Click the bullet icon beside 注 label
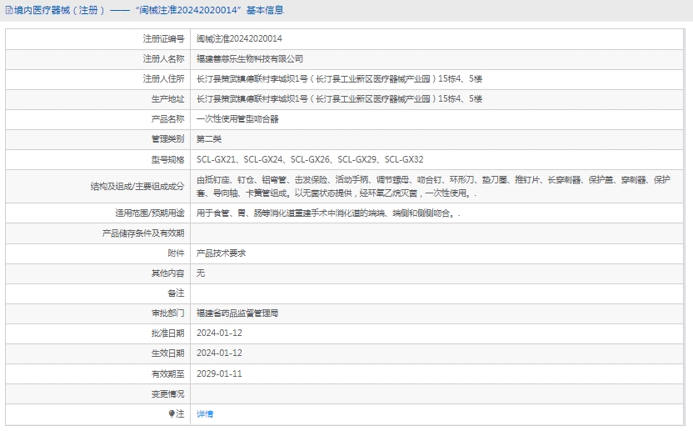This screenshot has width=693, height=431. pos(172,413)
